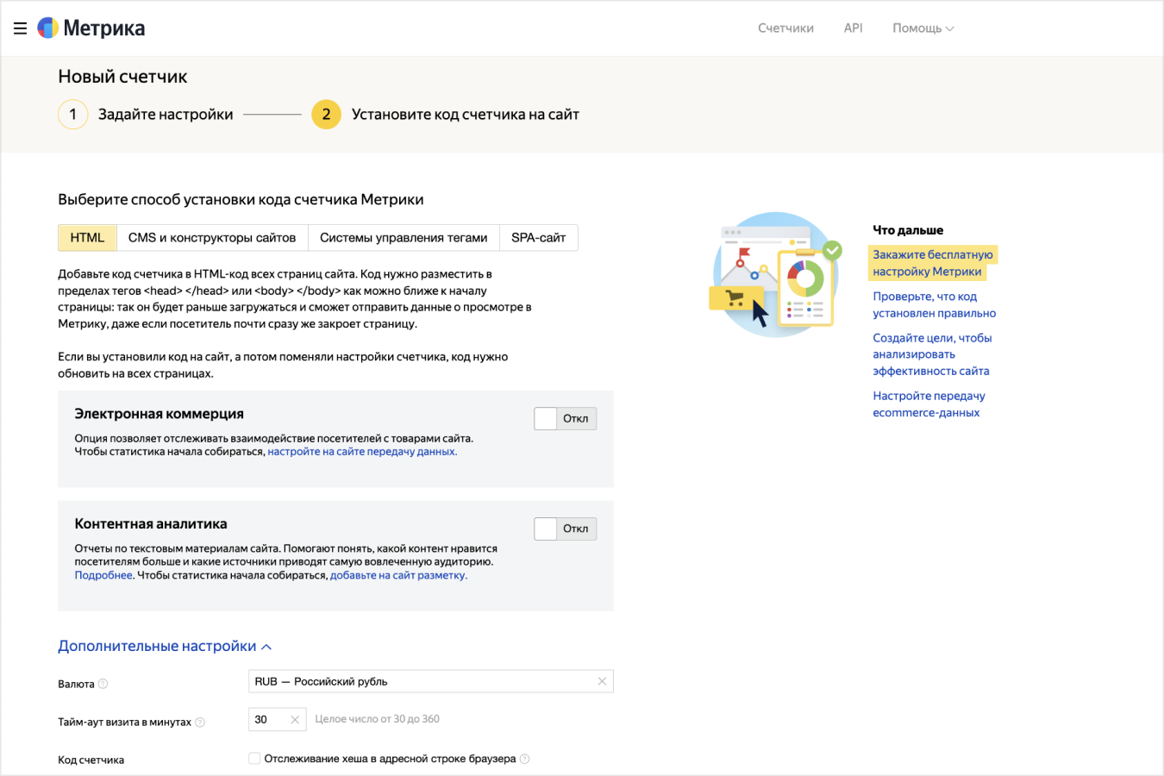Click the Электронная коммерция heading

pos(160,414)
